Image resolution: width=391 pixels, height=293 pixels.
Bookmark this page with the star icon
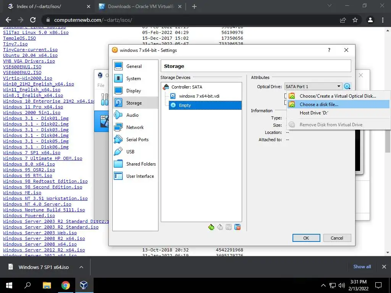point(355,20)
